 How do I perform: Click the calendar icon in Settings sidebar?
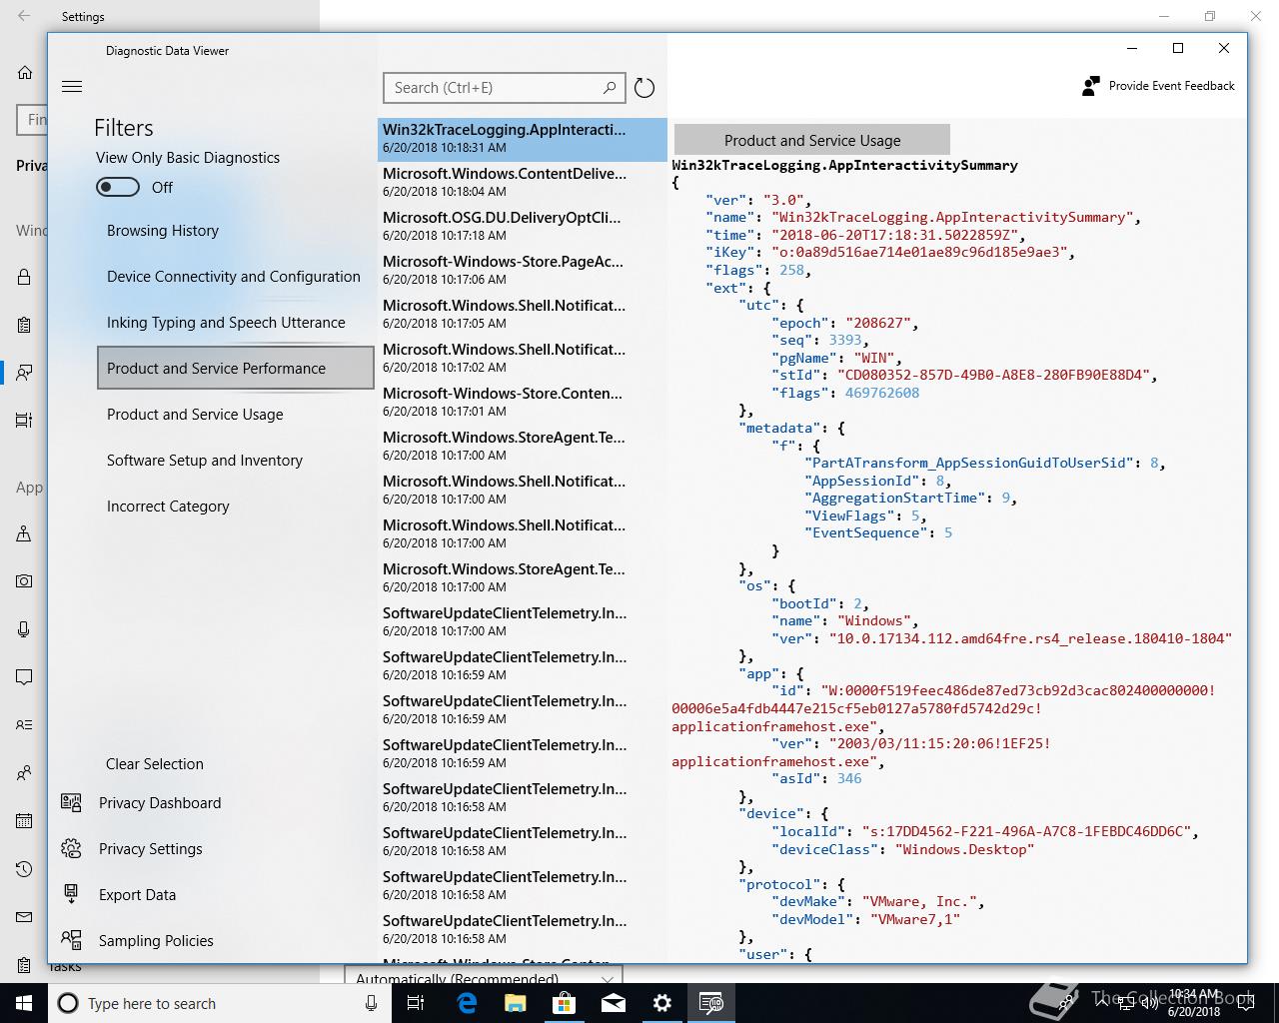pyautogui.click(x=24, y=821)
